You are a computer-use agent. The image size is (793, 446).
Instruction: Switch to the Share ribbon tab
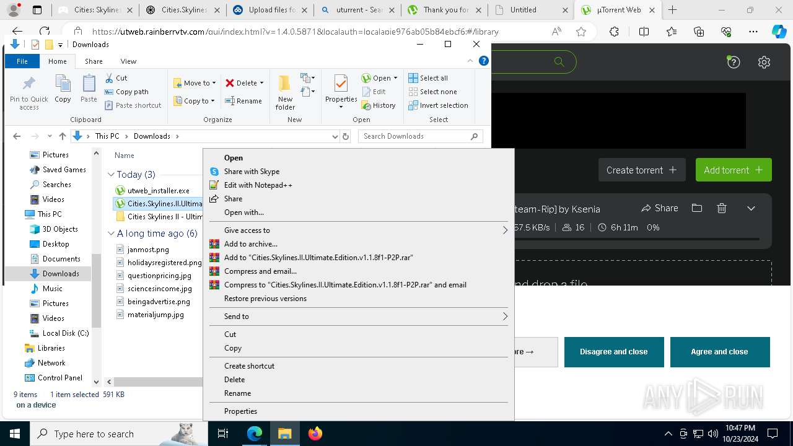(x=94, y=61)
